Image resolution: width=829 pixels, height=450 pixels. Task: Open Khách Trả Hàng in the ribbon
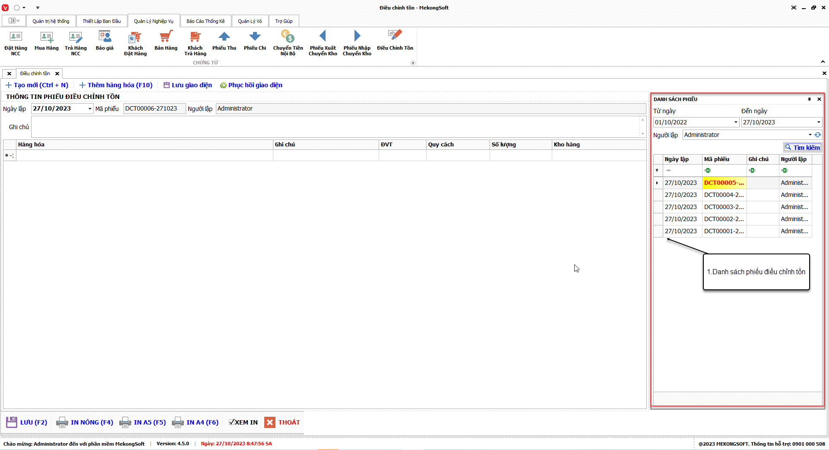pyautogui.click(x=195, y=43)
